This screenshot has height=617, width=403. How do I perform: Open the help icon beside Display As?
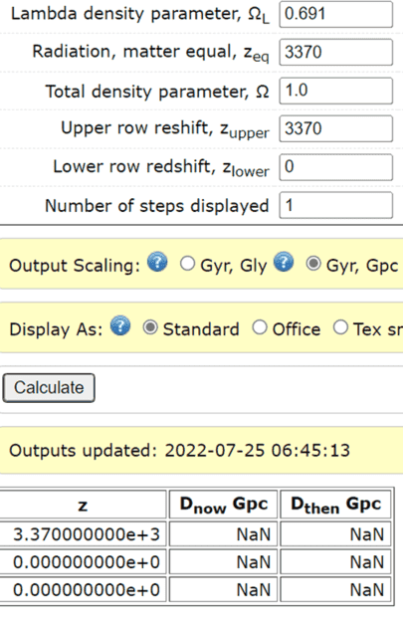coord(120,325)
